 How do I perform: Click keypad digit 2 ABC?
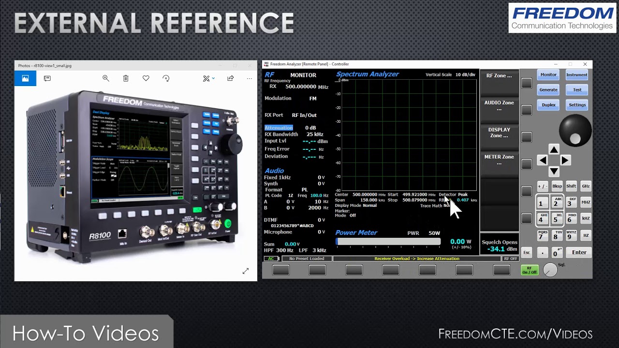point(557,203)
